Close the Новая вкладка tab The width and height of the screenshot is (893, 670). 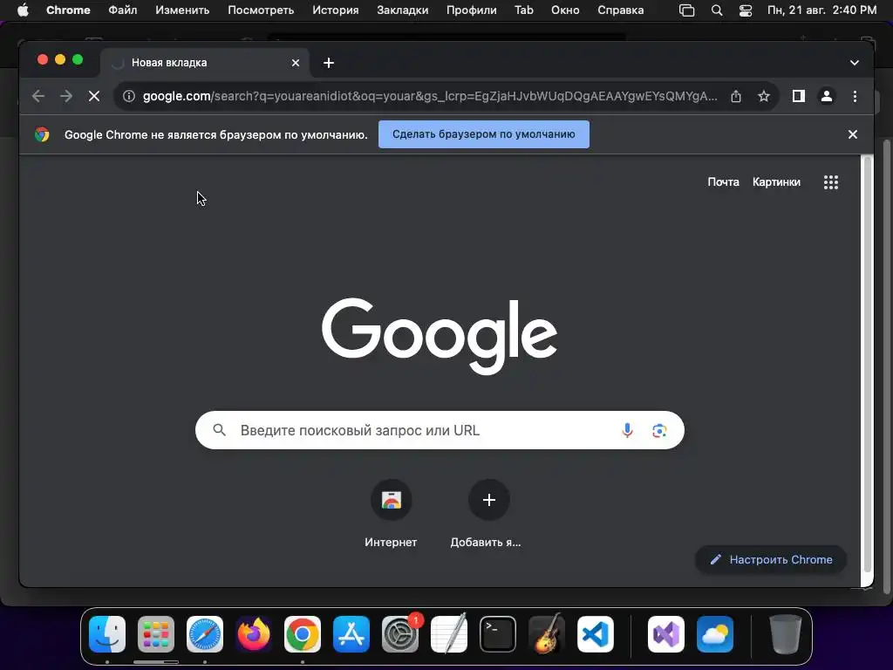tap(296, 63)
